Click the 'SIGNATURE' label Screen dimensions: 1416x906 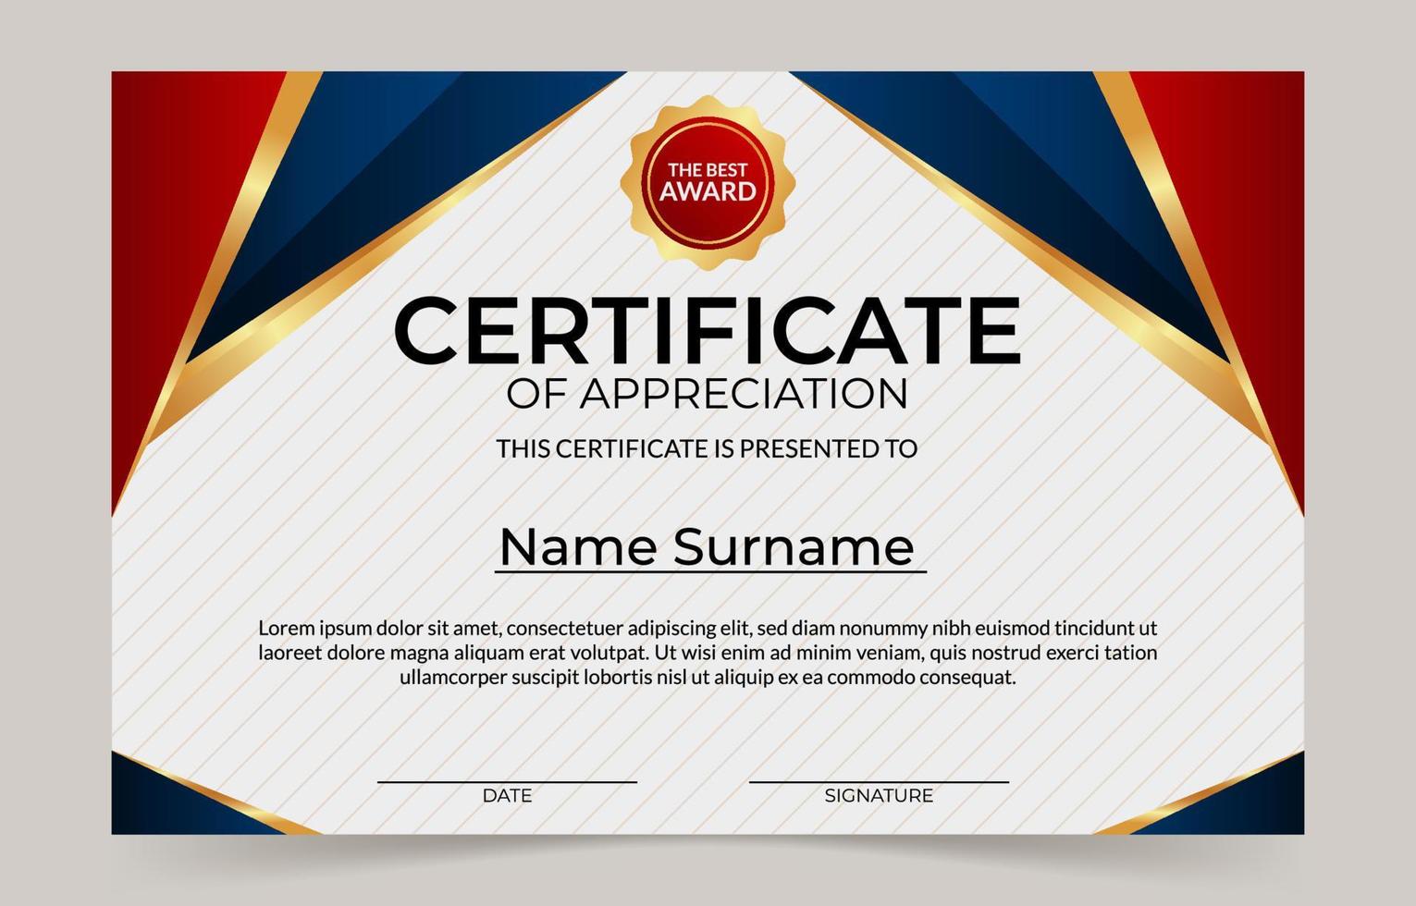click(879, 795)
